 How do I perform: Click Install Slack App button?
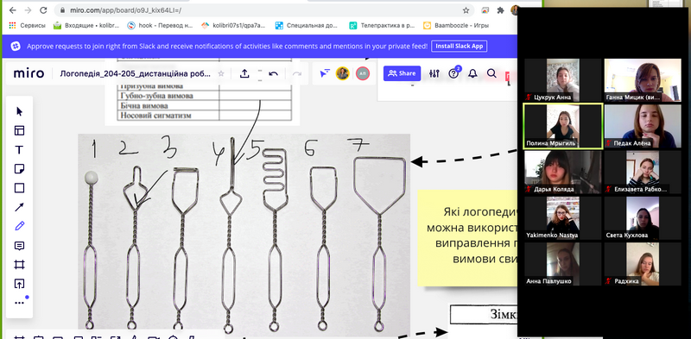[x=460, y=47]
